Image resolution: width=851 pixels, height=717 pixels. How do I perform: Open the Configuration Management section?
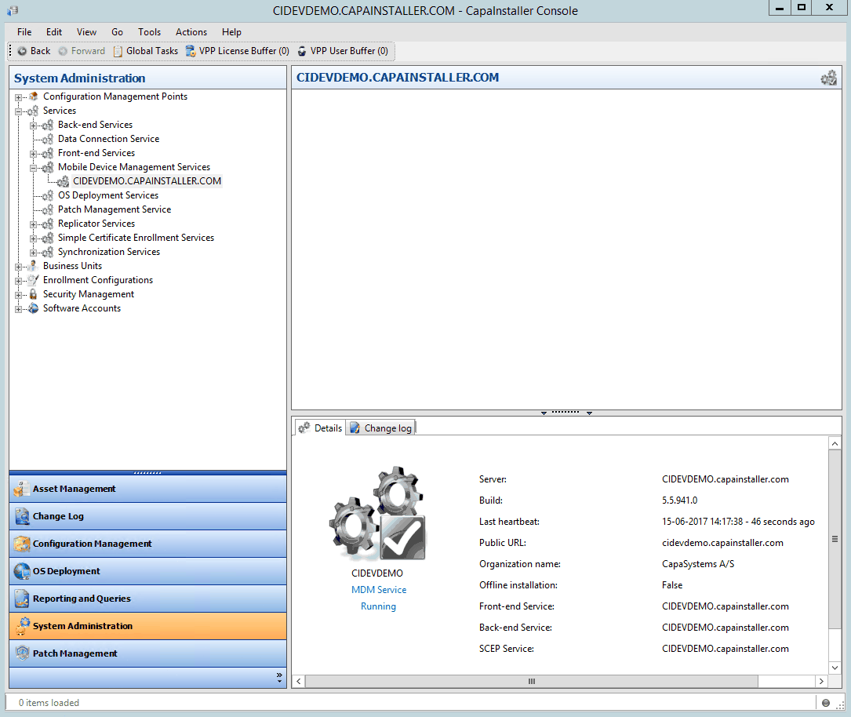coord(147,544)
